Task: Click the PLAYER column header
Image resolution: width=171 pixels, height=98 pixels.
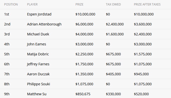Action: tap(32, 4)
